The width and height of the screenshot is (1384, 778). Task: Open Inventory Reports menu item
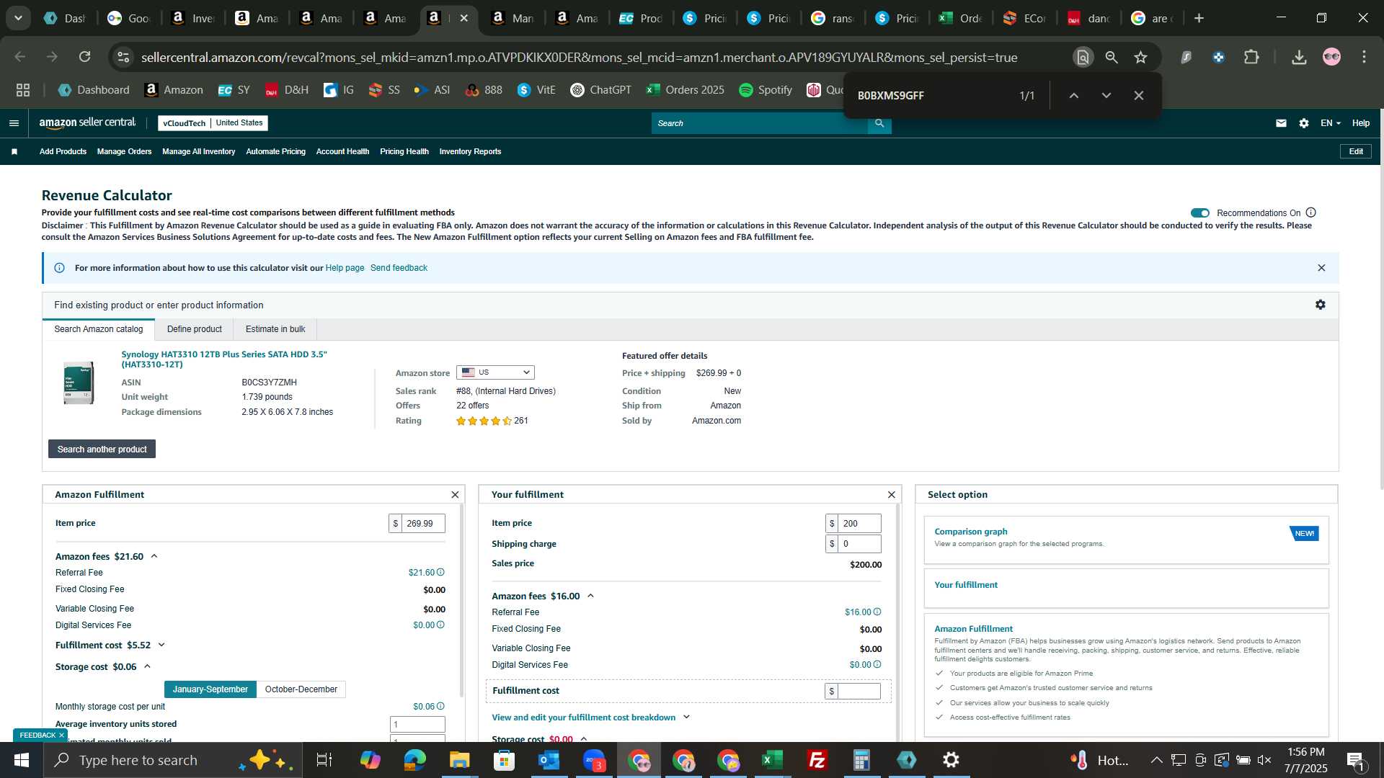coord(470,152)
